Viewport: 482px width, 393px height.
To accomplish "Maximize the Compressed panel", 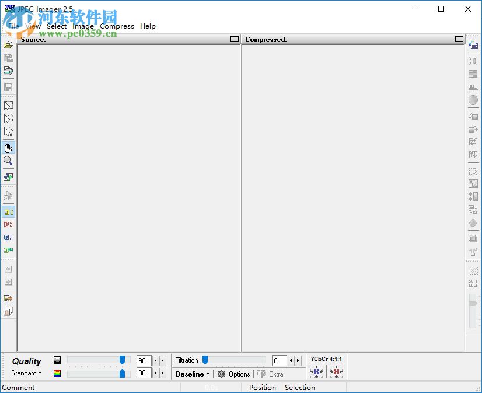I will tap(459, 39).
